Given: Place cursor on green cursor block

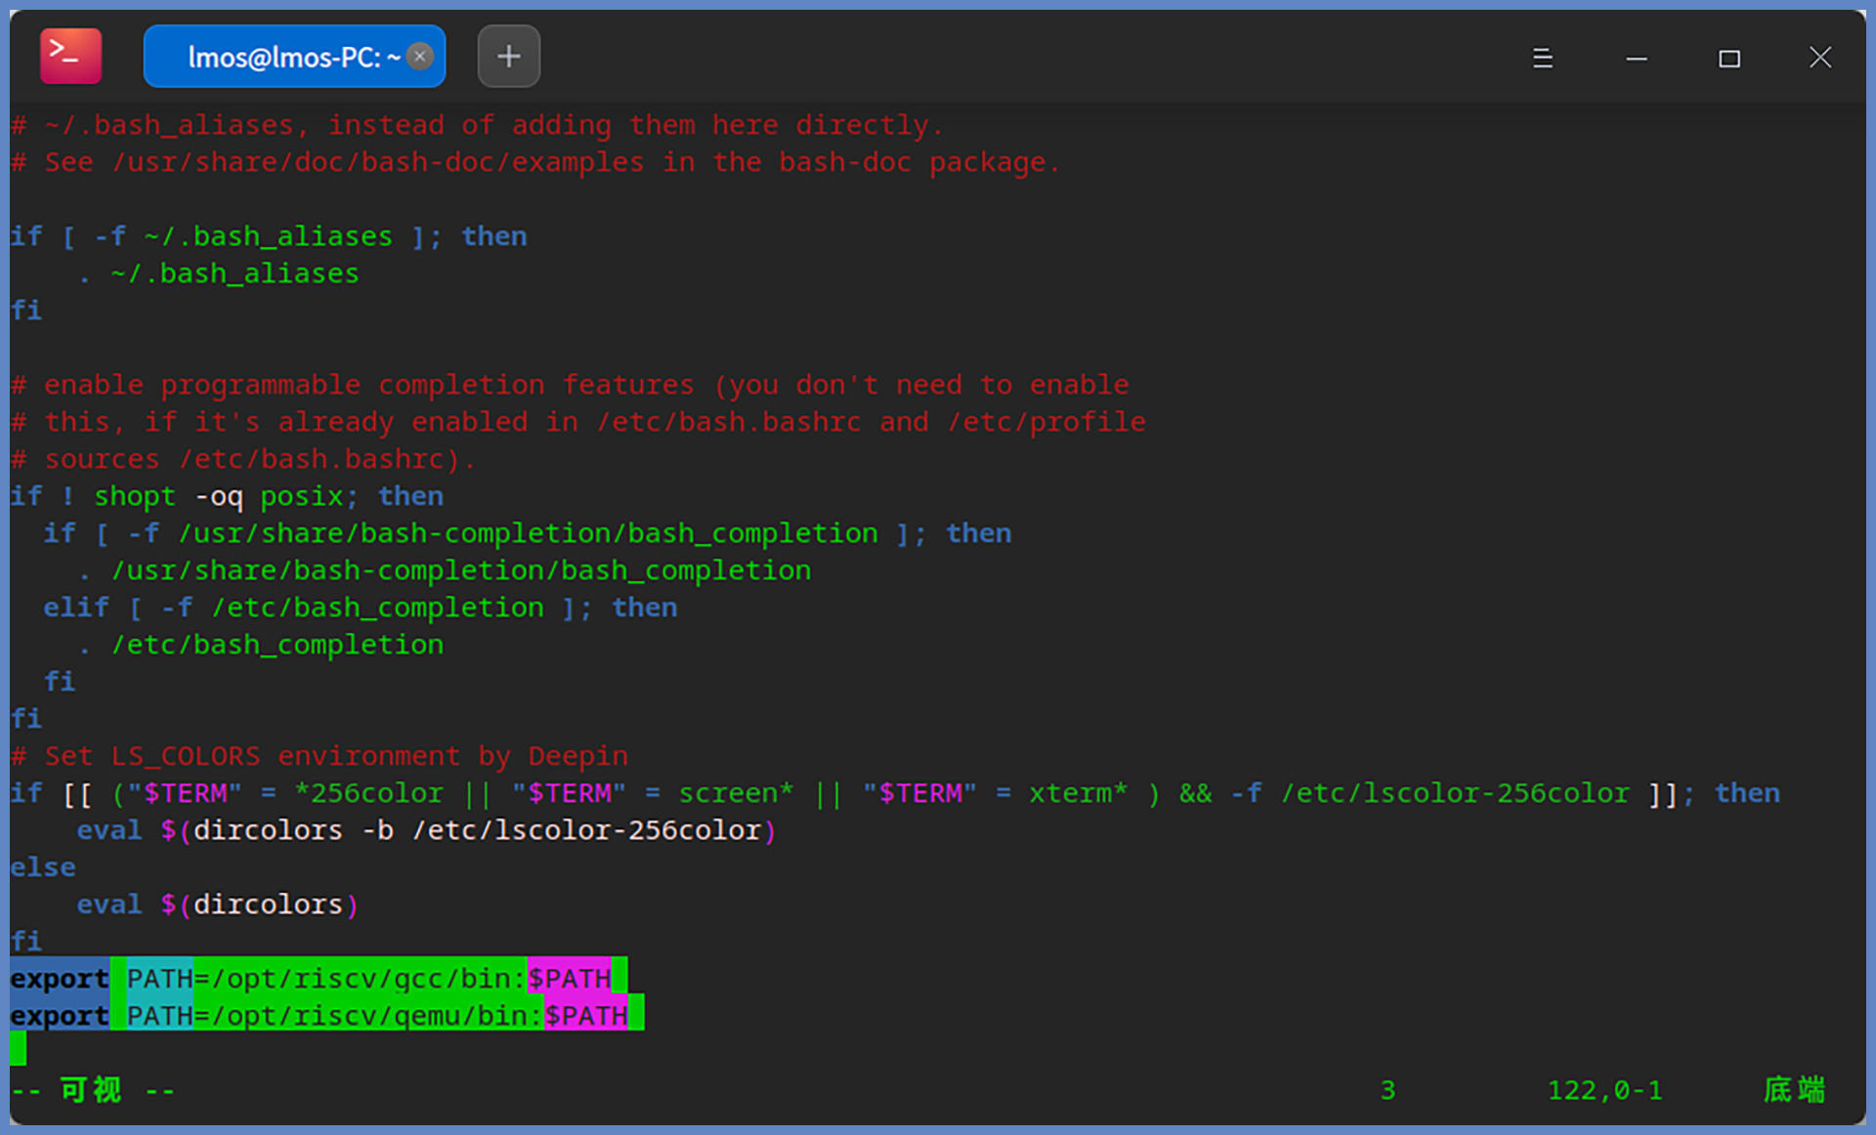Looking at the screenshot, I should [18, 1049].
